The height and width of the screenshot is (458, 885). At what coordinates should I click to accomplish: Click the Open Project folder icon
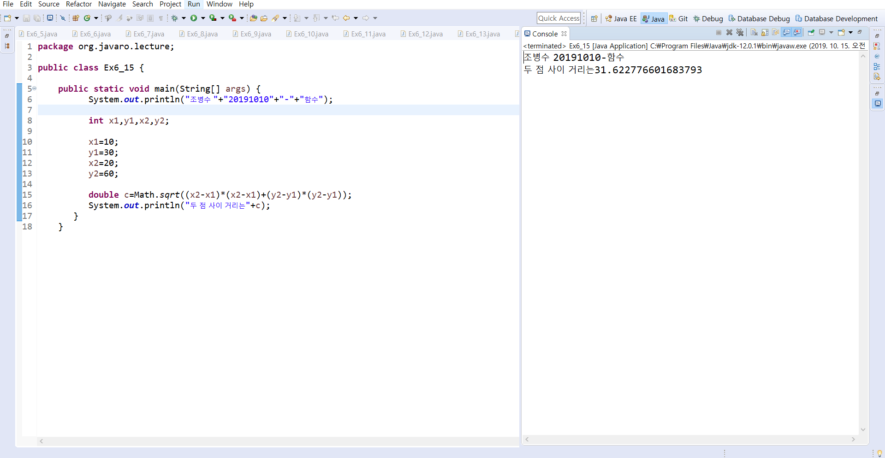(x=253, y=18)
